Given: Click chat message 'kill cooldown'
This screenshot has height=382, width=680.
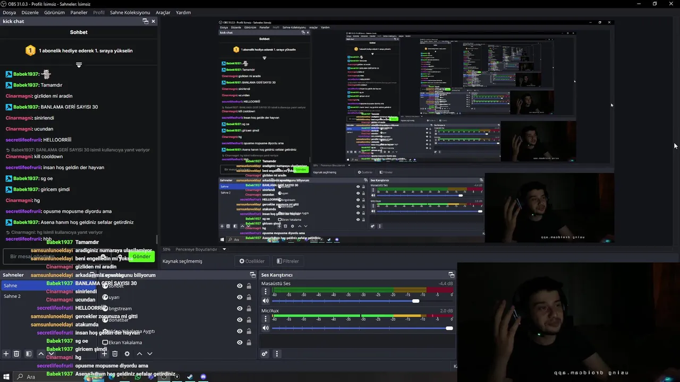Looking at the screenshot, I should click(x=48, y=157).
